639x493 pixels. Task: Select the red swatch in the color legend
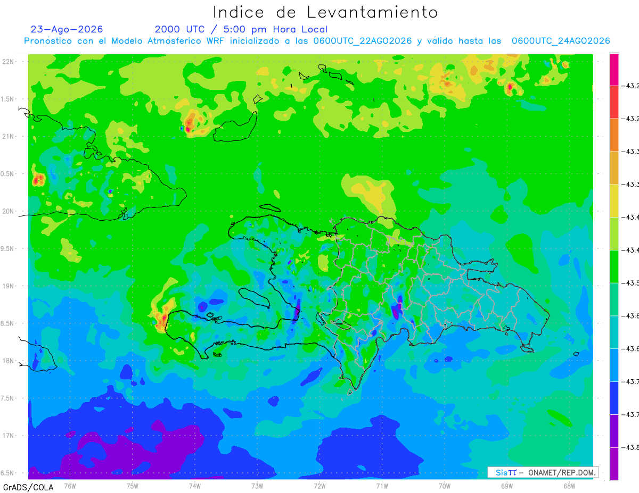click(x=614, y=102)
